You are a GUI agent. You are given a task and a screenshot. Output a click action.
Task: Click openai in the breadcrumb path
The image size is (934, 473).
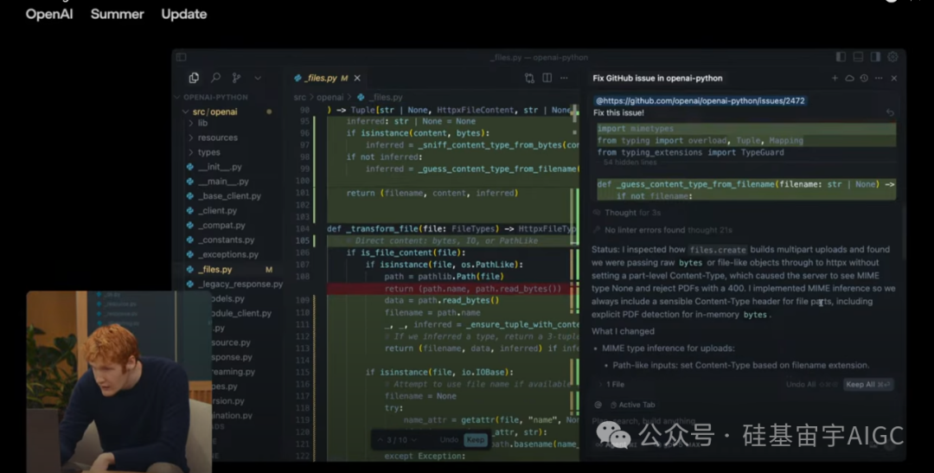[329, 97]
